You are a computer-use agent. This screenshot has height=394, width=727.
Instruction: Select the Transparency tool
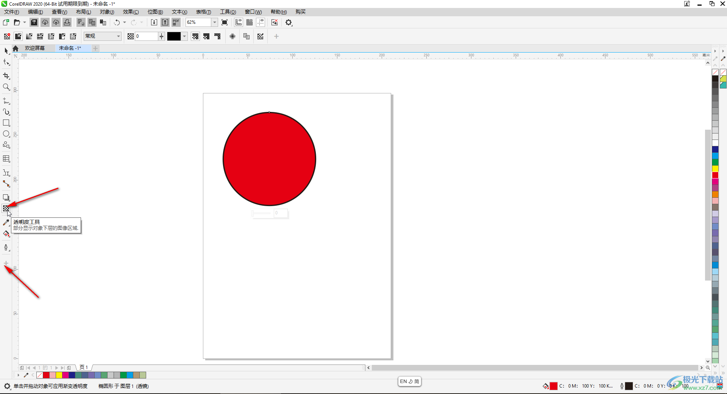pos(6,208)
